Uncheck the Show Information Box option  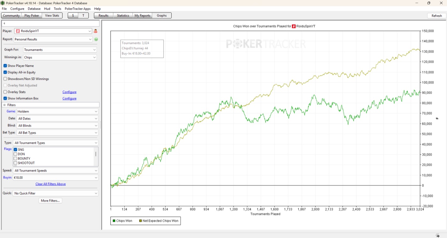(x=5, y=98)
